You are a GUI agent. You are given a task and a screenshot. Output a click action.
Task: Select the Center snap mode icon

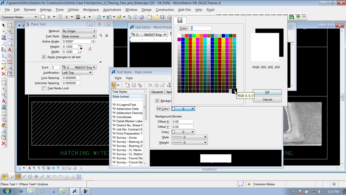tap(30, 177)
